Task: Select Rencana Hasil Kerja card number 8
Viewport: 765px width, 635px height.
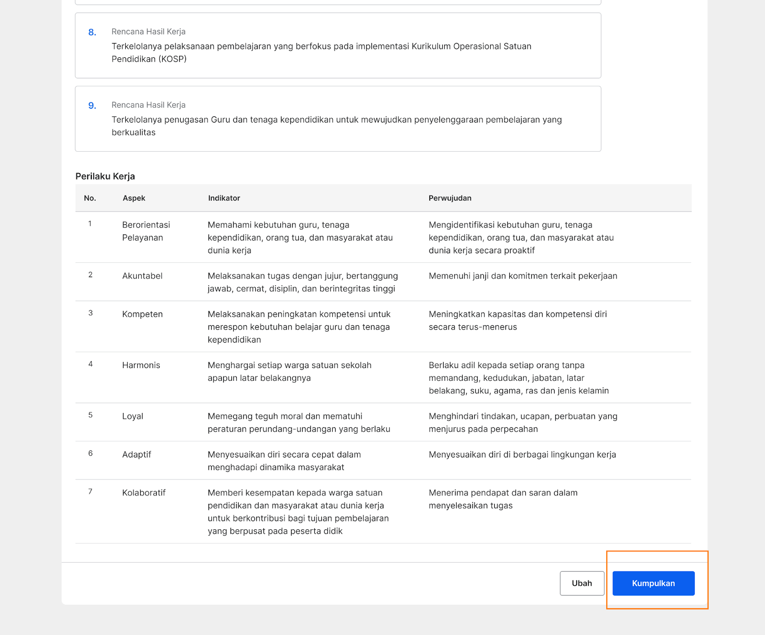Action: [x=338, y=45]
